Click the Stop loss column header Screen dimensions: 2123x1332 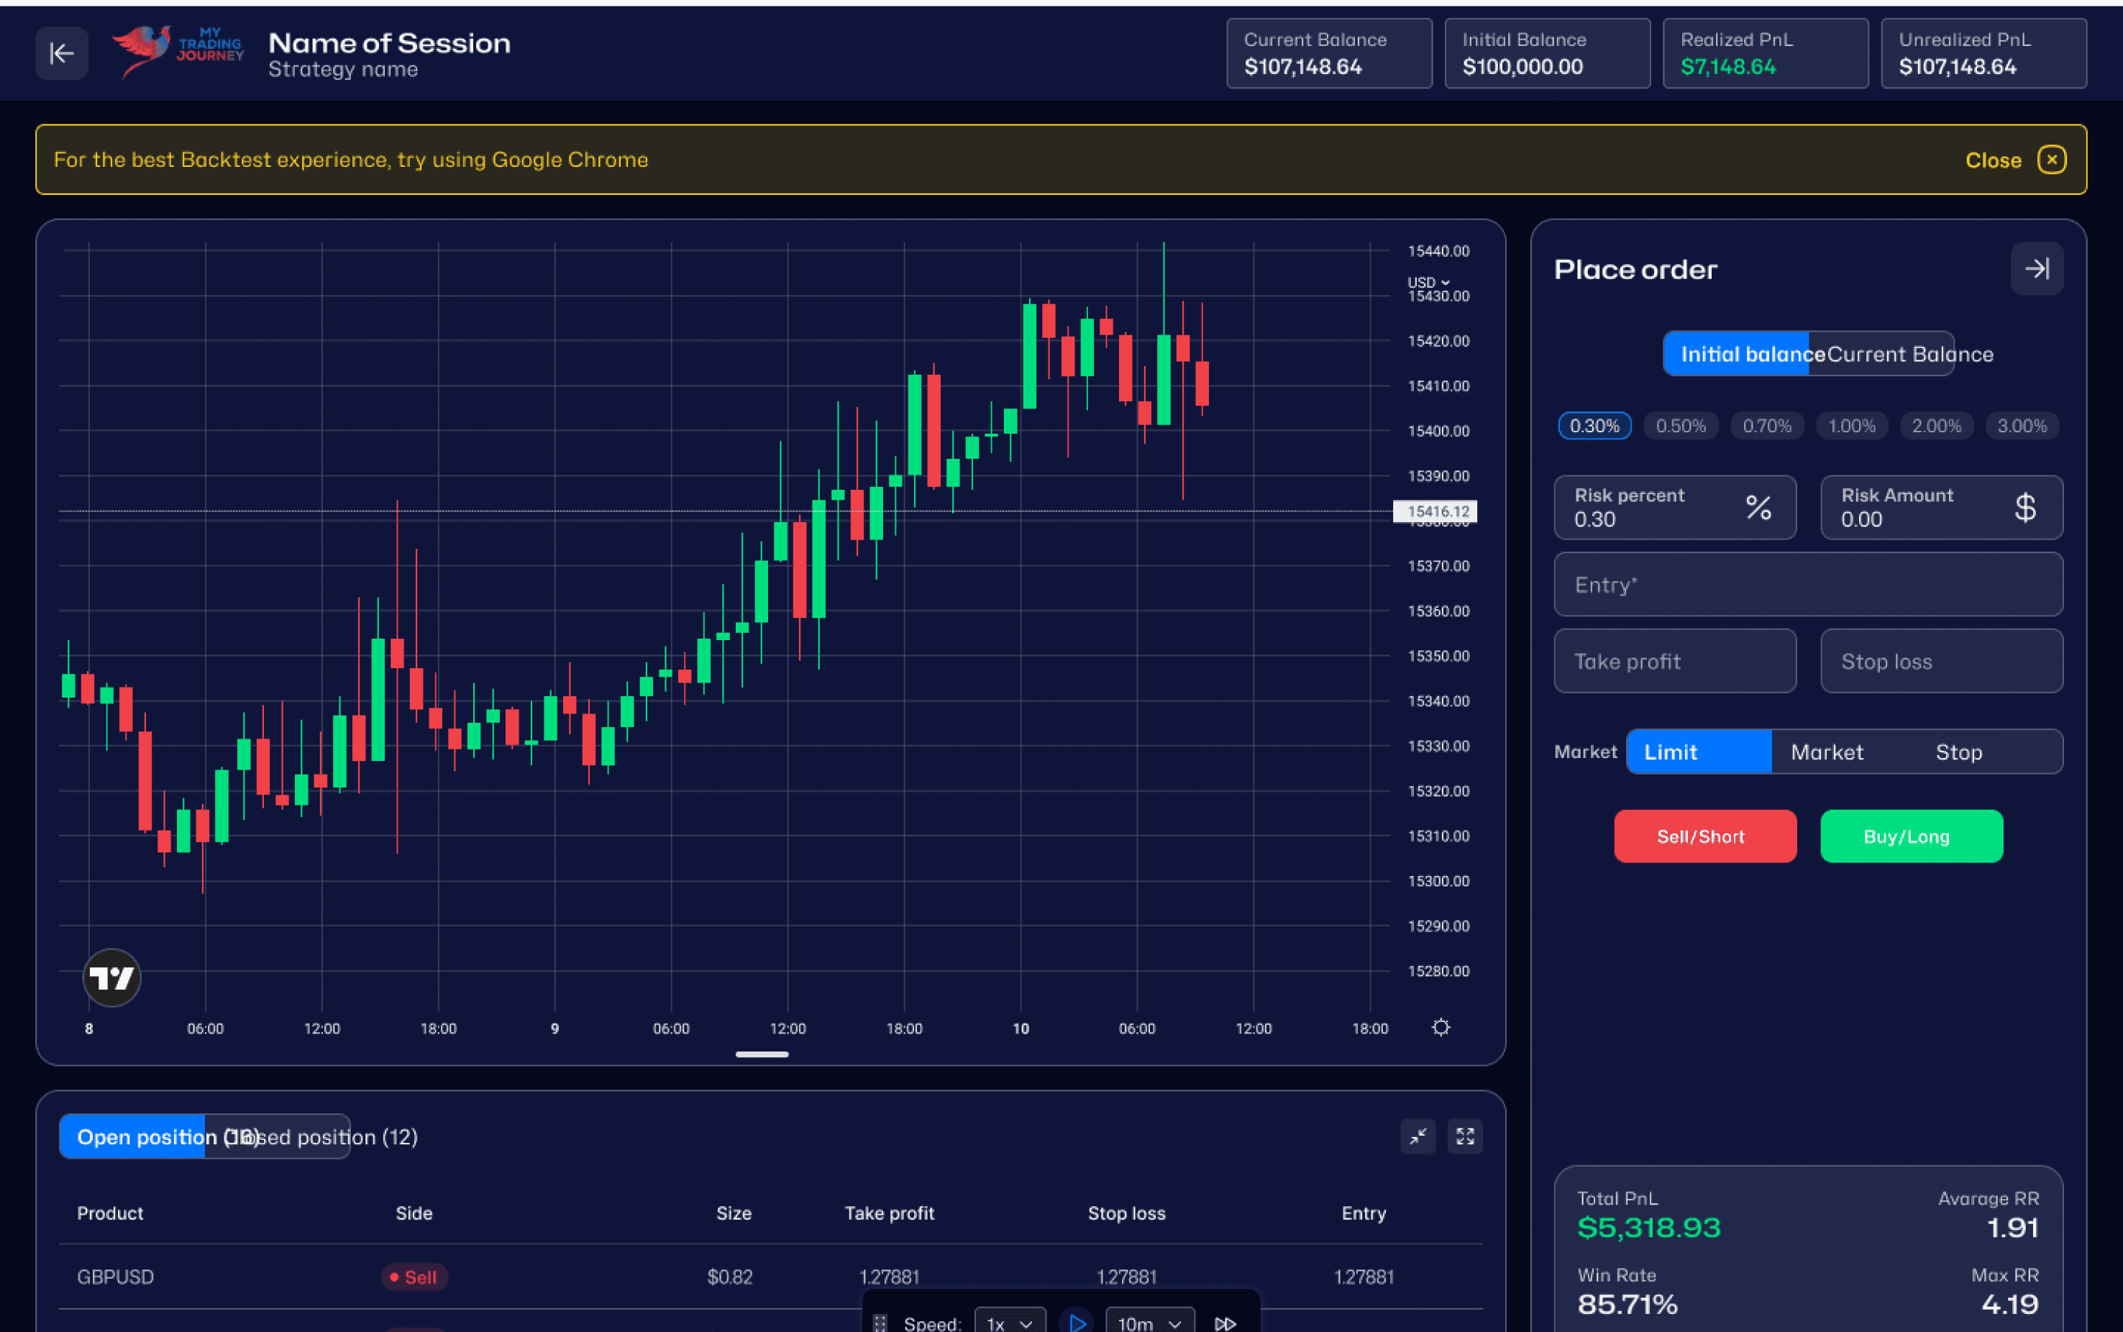point(1126,1213)
